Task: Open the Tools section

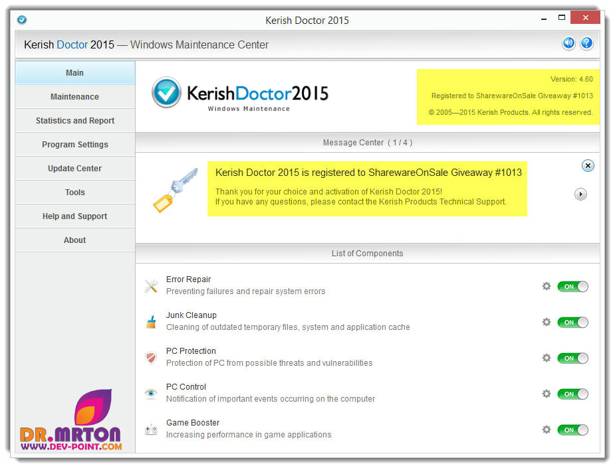Action: [75, 193]
